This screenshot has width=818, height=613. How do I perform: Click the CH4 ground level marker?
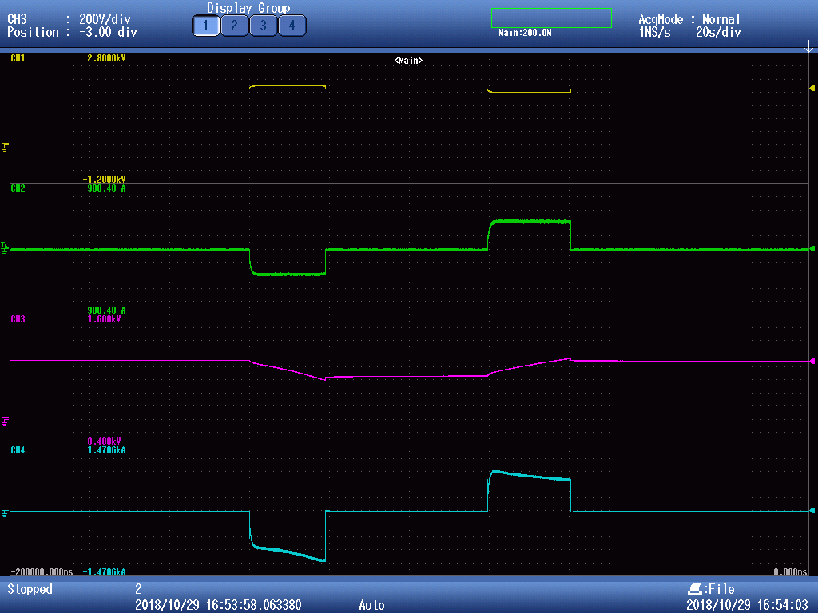(6, 512)
